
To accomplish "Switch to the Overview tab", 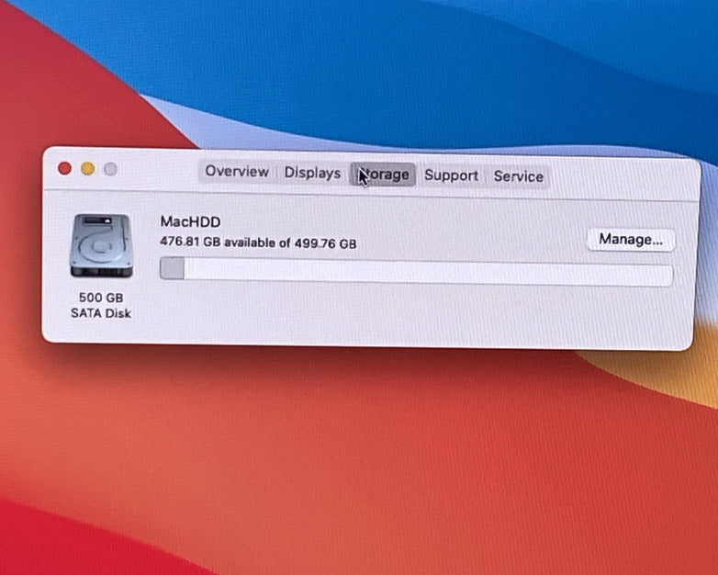I will coord(236,172).
